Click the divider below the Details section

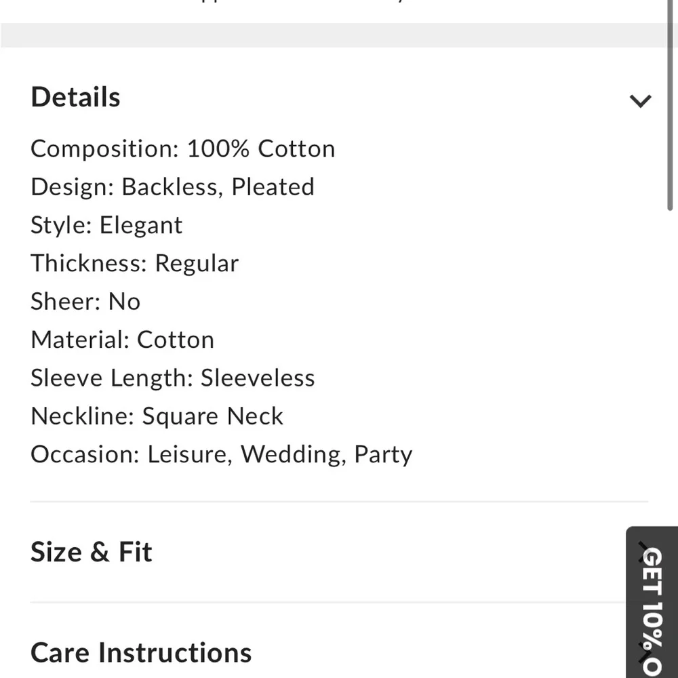[x=339, y=501]
